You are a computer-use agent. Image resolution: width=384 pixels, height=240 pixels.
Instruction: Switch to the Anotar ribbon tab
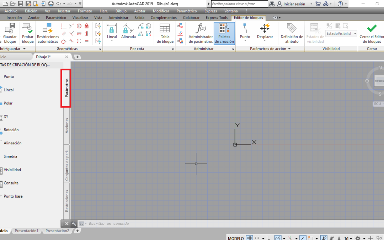[x=34, y=18]
